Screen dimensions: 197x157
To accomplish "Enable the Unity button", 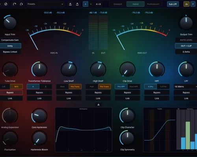I will (10, 46).
